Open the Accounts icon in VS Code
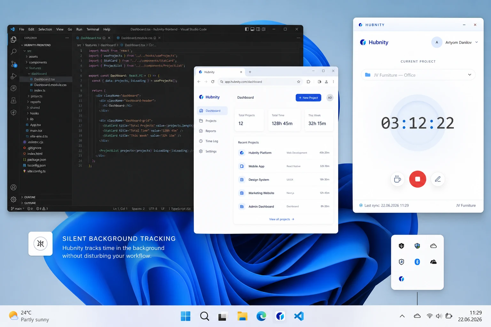This screenshot has width=491, height=327. click(13, 187)
